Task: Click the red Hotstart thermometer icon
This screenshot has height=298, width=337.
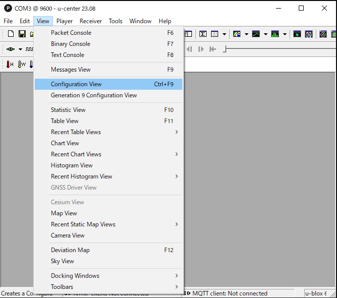Action: point(10,64)
